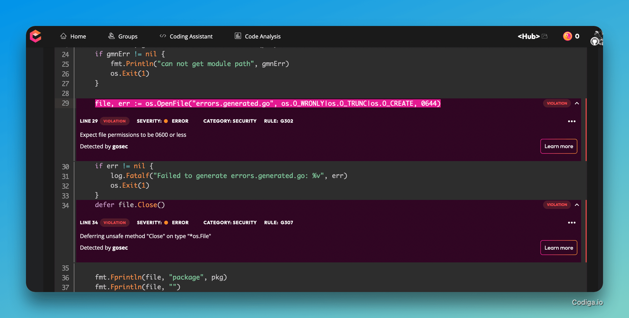Viewport: 629px width, 318px height.
Task: Click the Codiga logo icon
Action: pyautogui.click(x=35, y=36)
